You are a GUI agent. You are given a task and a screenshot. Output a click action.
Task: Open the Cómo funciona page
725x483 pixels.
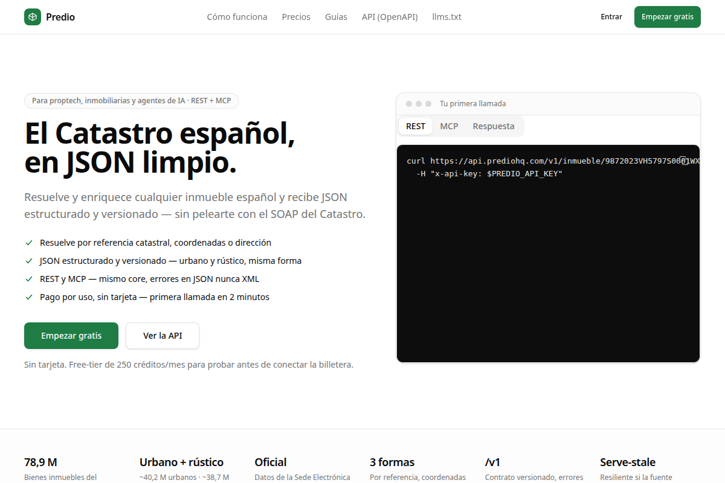(x=237, y=17)
